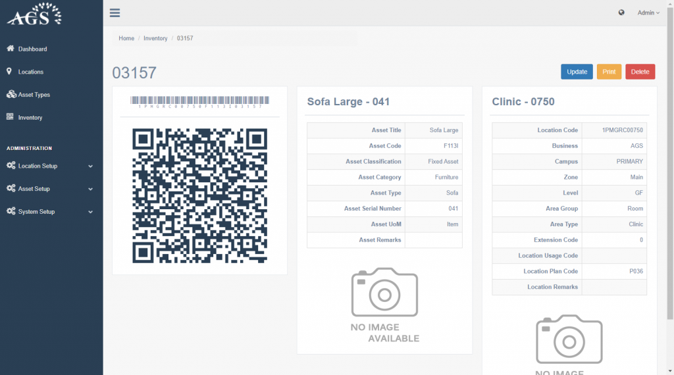674x375 pixels.
Task: Click the Dashboard home icon in sidebar
Action: (x=11, y=49)
